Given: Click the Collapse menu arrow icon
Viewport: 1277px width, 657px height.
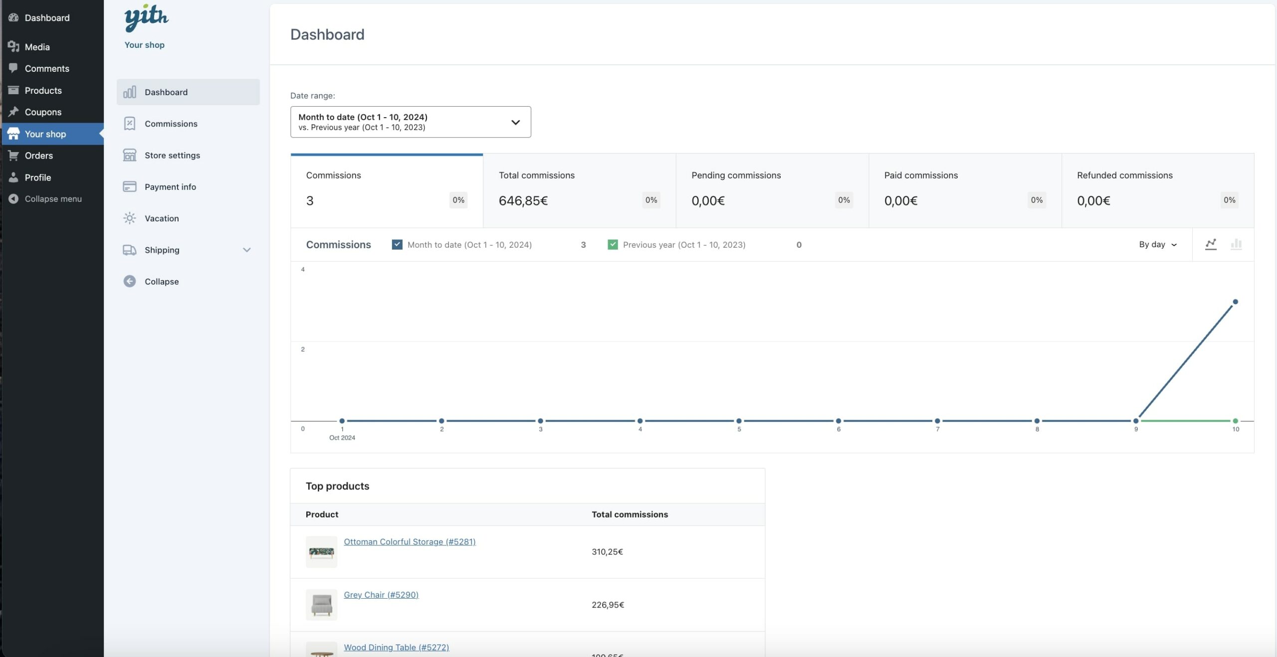Looking at the screenshot, I should click(x=13, y=198).
